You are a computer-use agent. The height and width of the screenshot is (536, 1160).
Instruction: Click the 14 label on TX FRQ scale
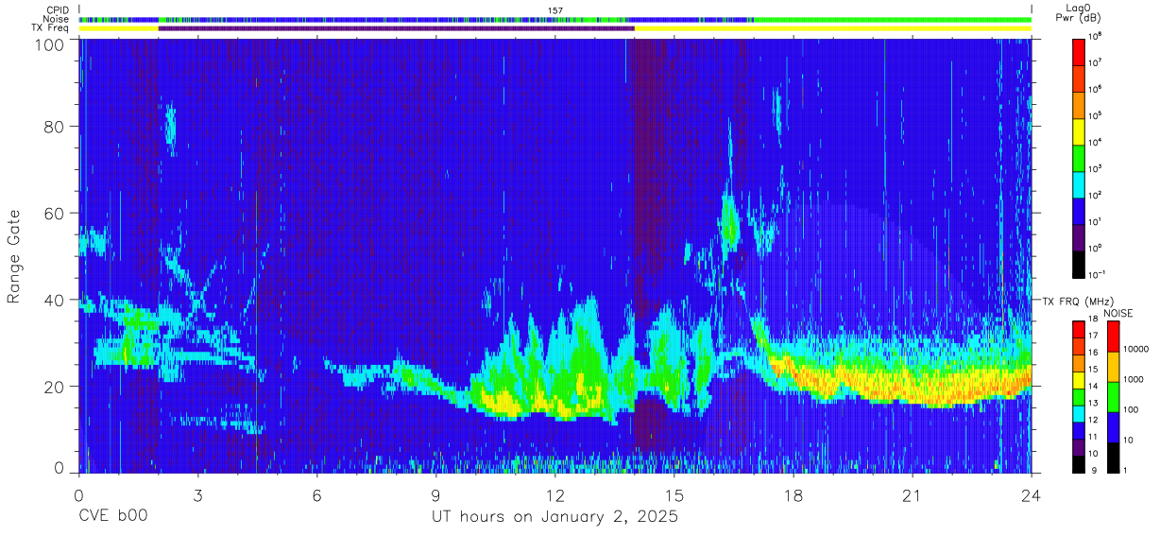1093,387
